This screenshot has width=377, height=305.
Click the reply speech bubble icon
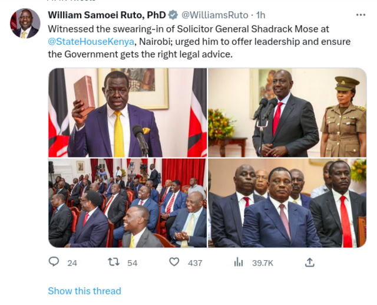pyautogui.click(x=54, y=262)
